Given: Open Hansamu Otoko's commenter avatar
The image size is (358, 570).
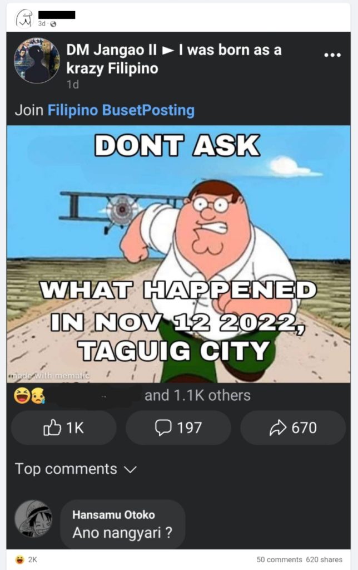Looking at the screenshot, I should (33, 519).
